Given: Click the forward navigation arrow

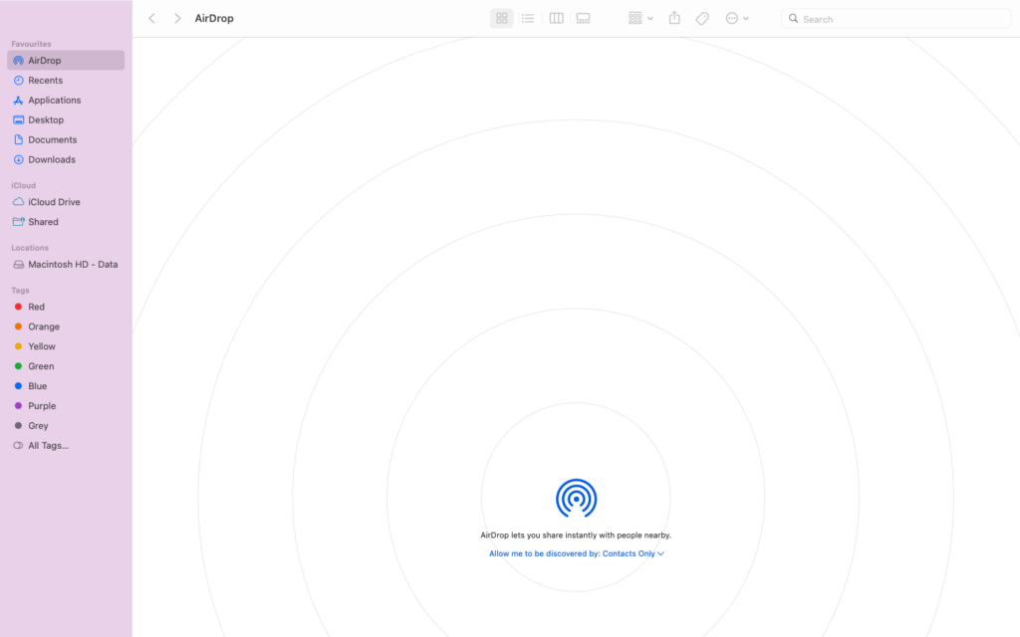Looking at the screenshot, I should point(177,18).
